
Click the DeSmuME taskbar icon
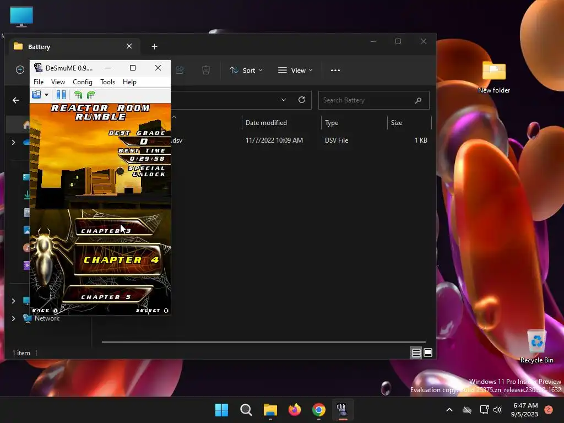(343, 410)
